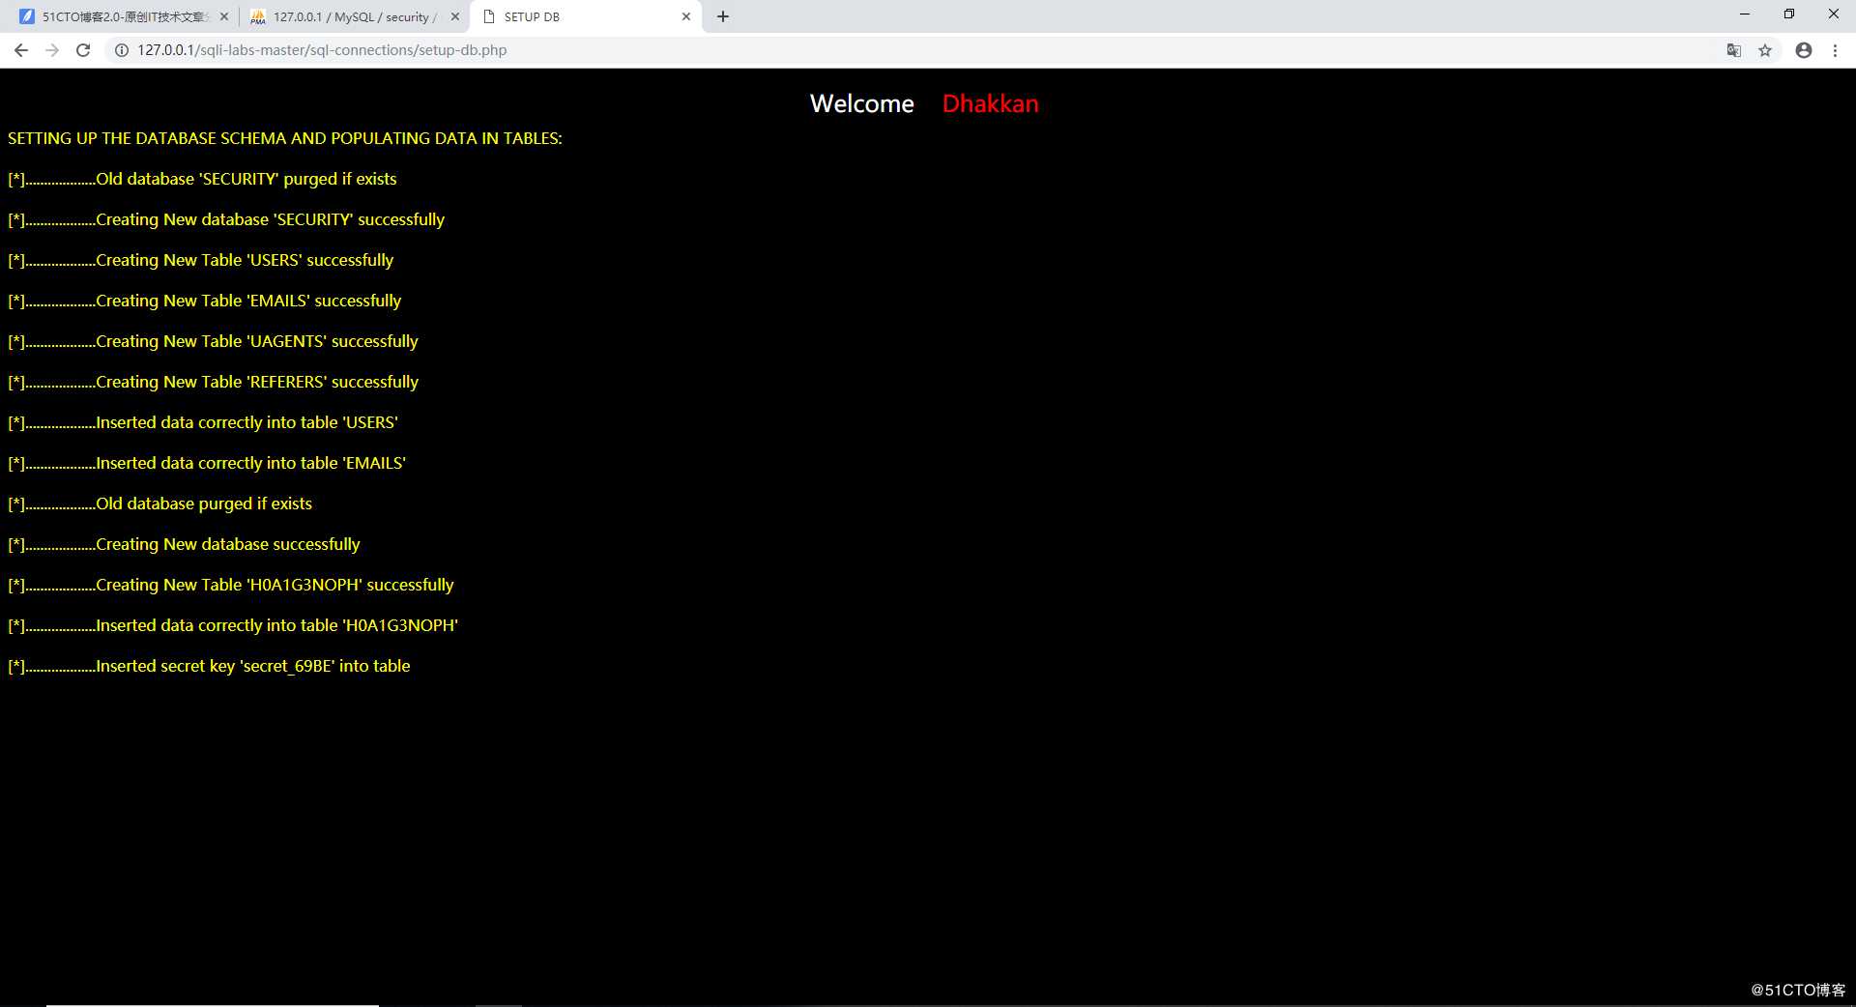Close the browser window
The image size is (1856, 1007).
tap(1834, 14)
